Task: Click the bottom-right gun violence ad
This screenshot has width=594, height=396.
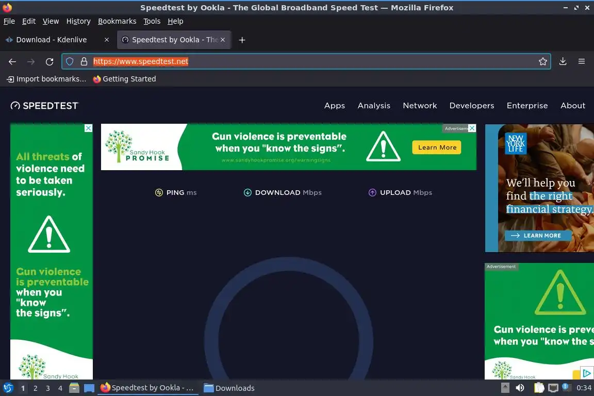Action: pos(539,321)
